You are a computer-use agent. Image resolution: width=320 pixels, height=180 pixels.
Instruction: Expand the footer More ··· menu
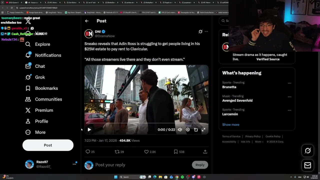pyautogui.click(x=259, y=142)
